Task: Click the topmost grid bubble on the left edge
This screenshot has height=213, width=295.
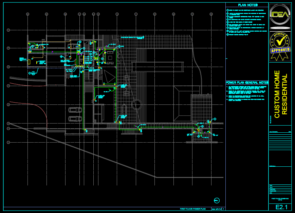Action: pos(8,30)
